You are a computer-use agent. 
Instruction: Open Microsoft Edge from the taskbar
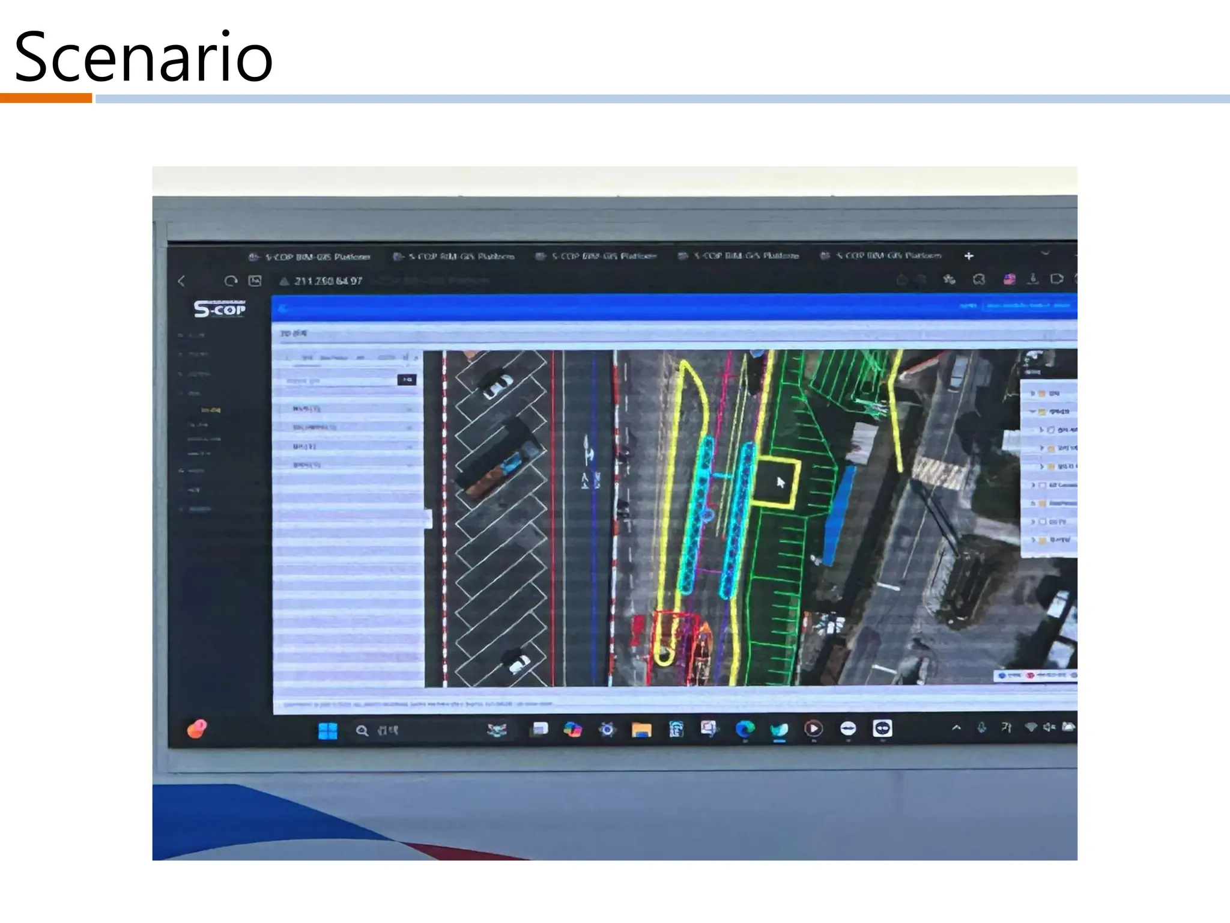tap(745, 729)
